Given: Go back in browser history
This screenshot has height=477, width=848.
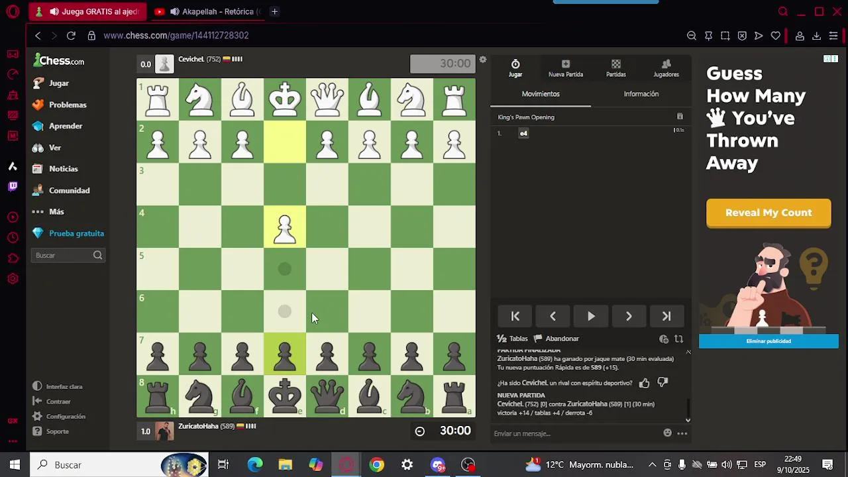Looking at the screenshot, I should click(38, 35).
